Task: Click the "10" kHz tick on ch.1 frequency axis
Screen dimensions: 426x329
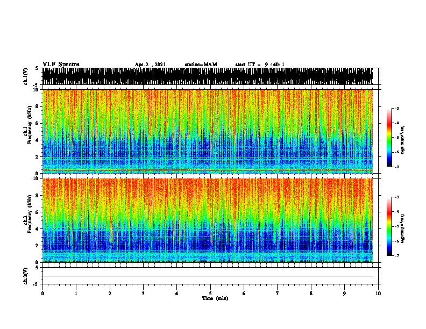Action: point(35,90)
